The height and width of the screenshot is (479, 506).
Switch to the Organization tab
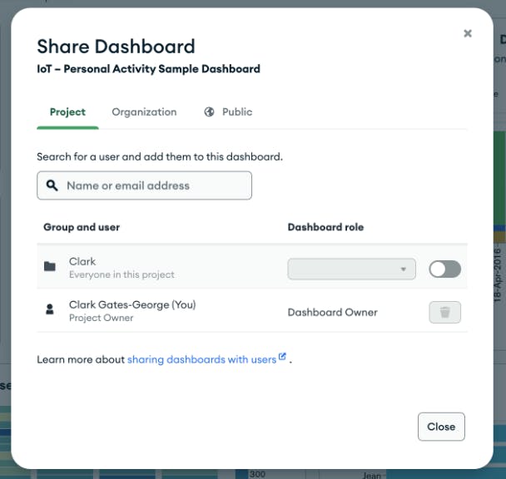point(144,112)
